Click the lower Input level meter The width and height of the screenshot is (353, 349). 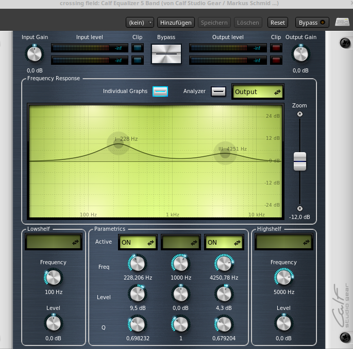[x=90, y=60]
